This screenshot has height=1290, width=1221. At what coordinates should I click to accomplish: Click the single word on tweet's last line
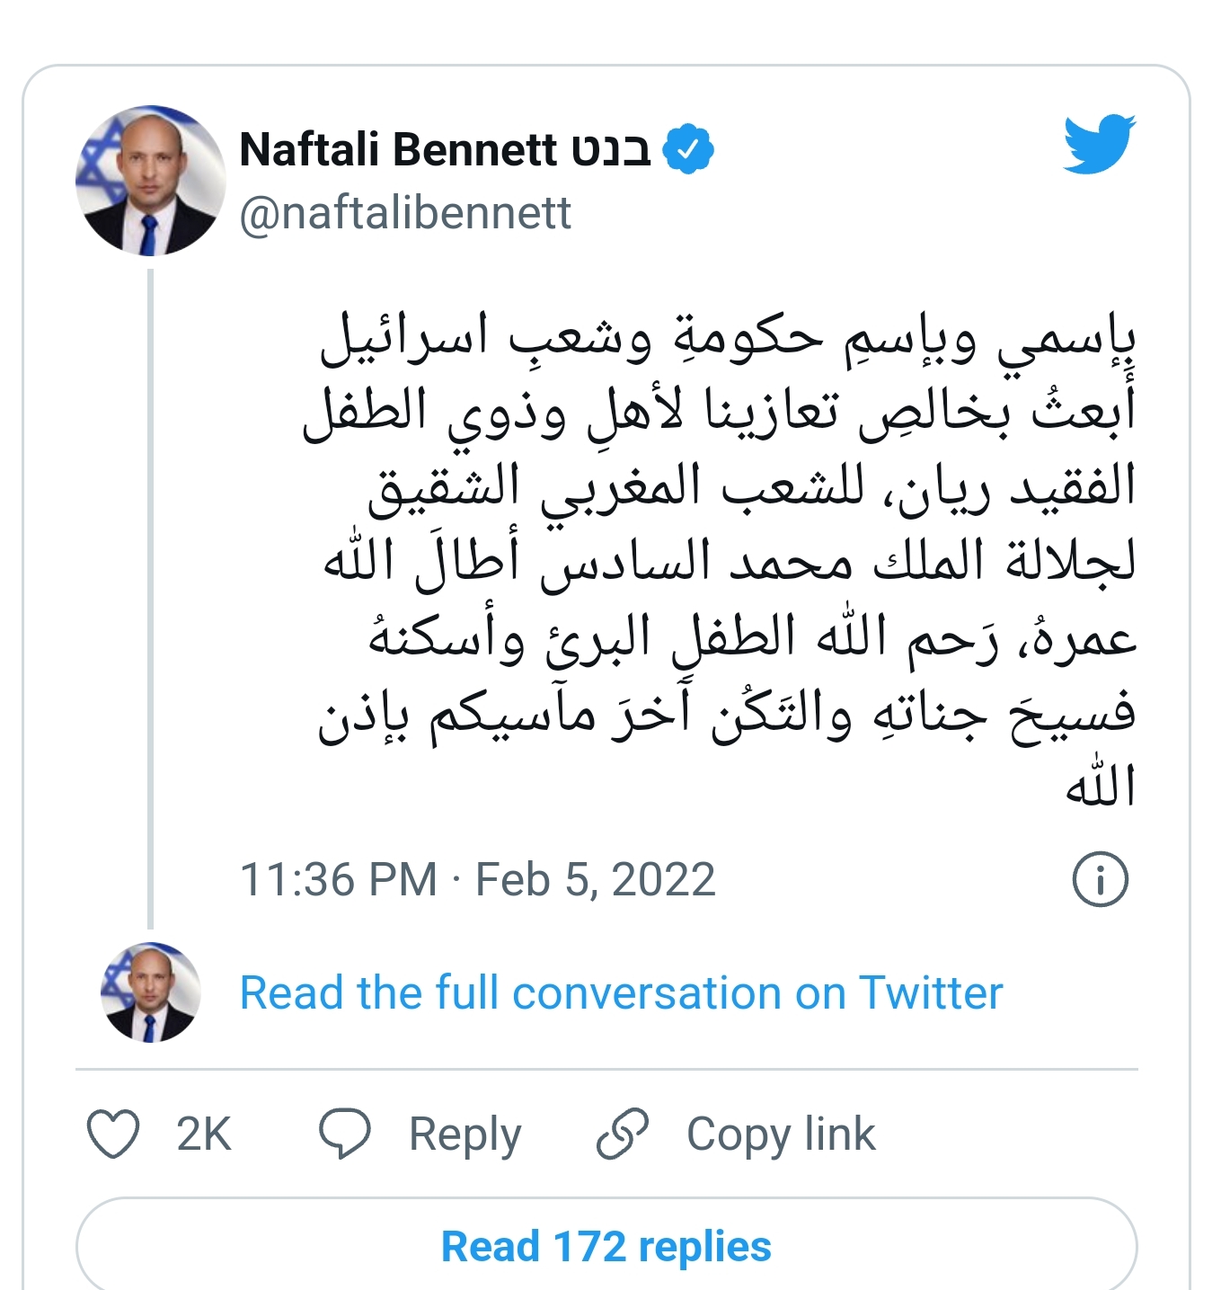[1100, 786]
